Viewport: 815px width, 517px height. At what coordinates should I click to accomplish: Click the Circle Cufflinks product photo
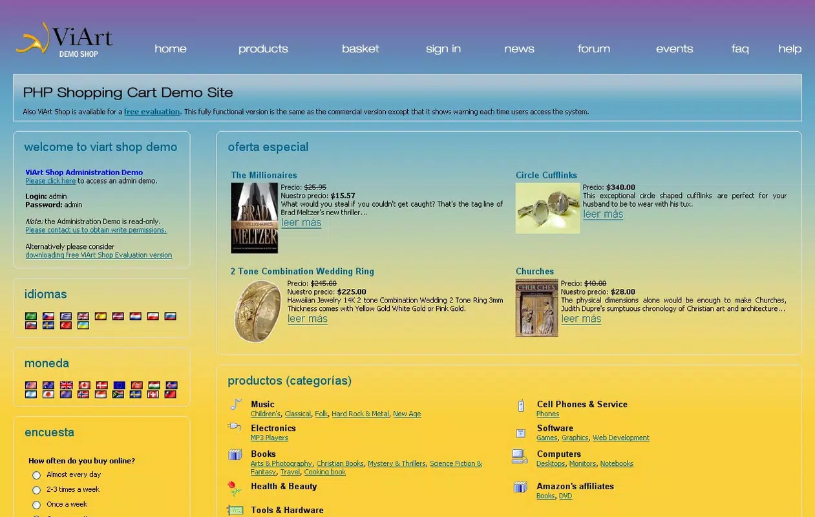548,208
